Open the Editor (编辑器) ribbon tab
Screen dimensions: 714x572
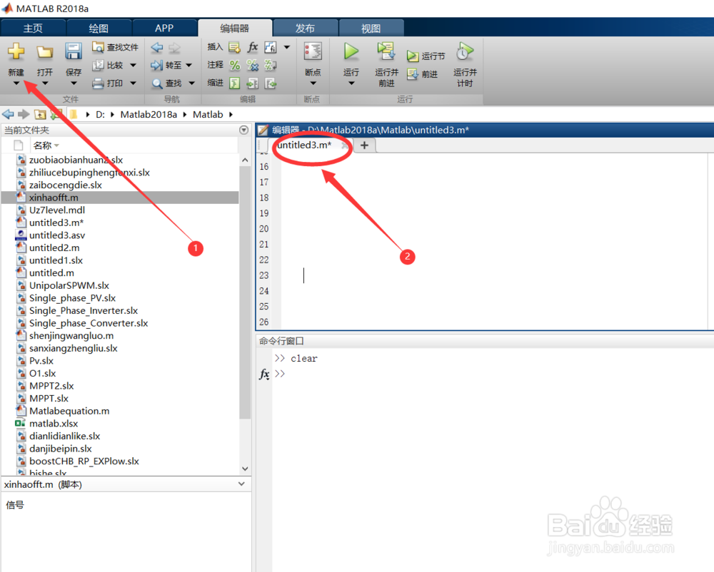[x=235, y=29]
